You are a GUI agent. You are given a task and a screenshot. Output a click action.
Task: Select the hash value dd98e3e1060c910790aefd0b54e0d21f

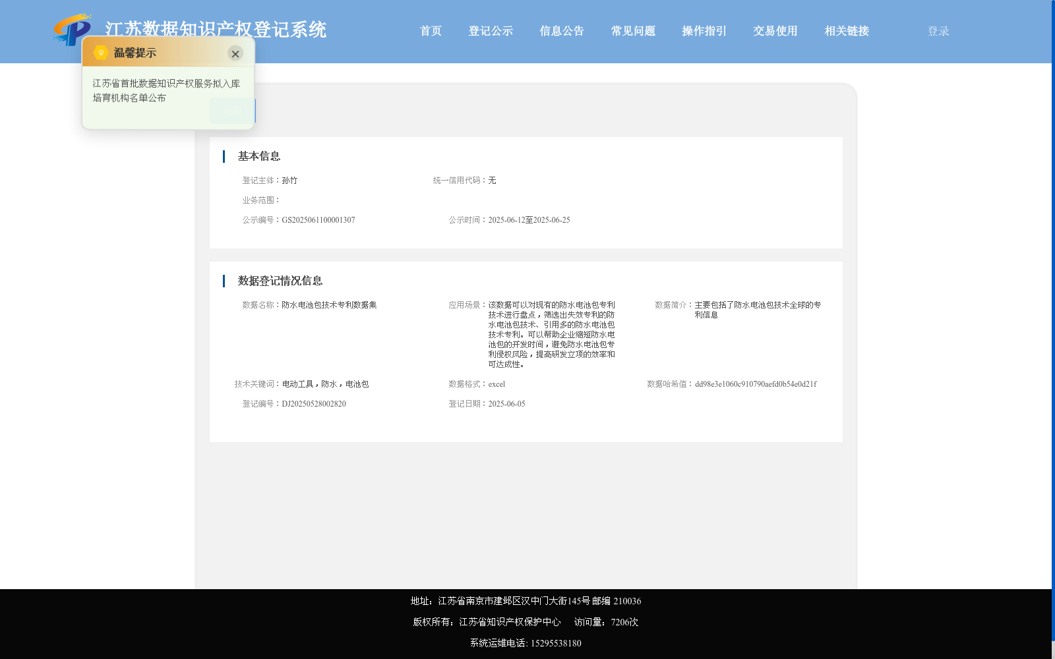coord(756,384)
